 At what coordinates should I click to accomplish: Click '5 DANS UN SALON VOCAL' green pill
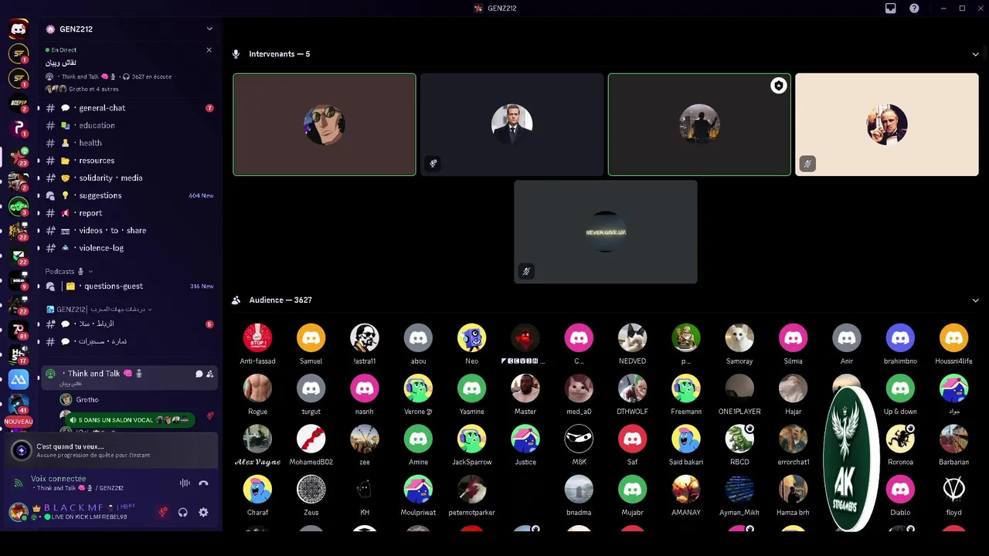click(x=130, y=420)
